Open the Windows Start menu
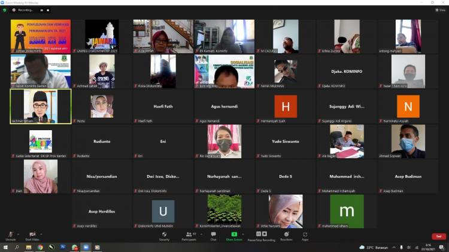 (5, 247)
